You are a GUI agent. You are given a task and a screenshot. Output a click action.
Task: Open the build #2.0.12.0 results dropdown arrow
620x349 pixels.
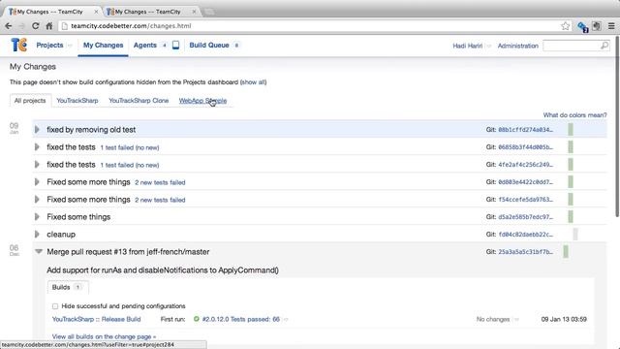(286, 319)
